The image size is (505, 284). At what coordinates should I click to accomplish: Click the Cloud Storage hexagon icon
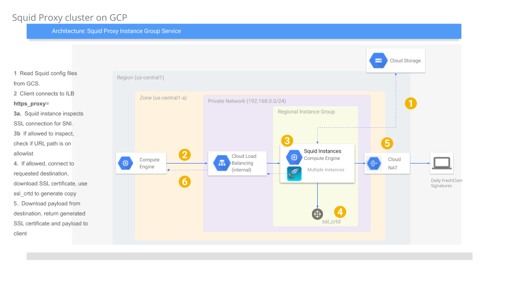click(378, 60)
